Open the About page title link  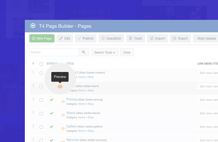tap(71, 113)
